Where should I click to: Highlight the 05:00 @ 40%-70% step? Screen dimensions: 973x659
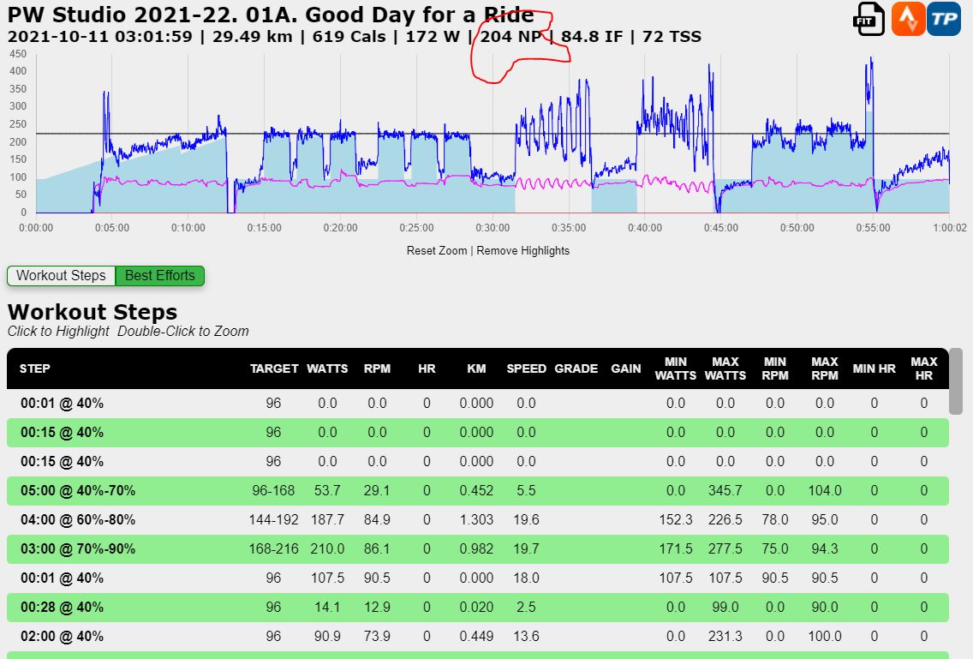(78, 491)
